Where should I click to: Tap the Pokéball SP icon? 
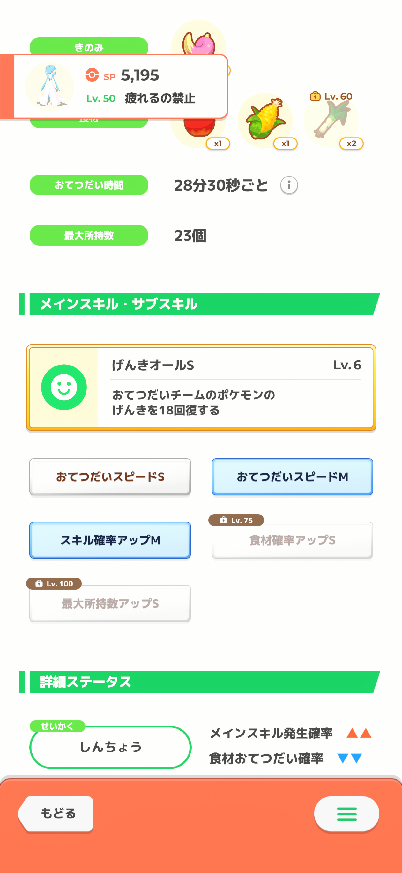(x=92, y=75)
